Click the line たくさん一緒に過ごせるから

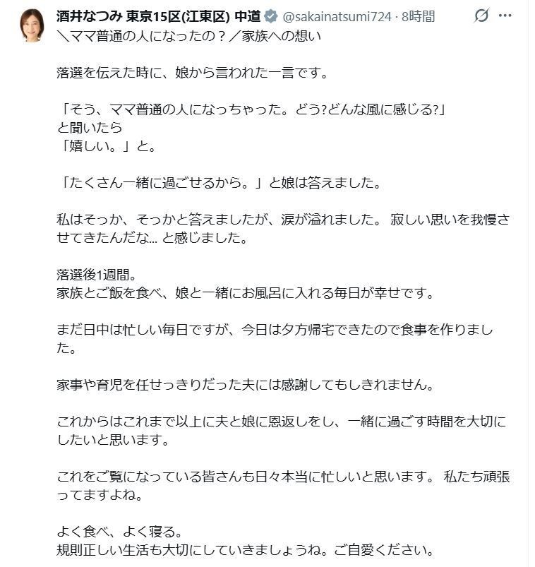[x=219, y=183]
